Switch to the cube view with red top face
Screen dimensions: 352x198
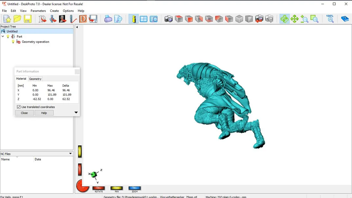point(179,19)
